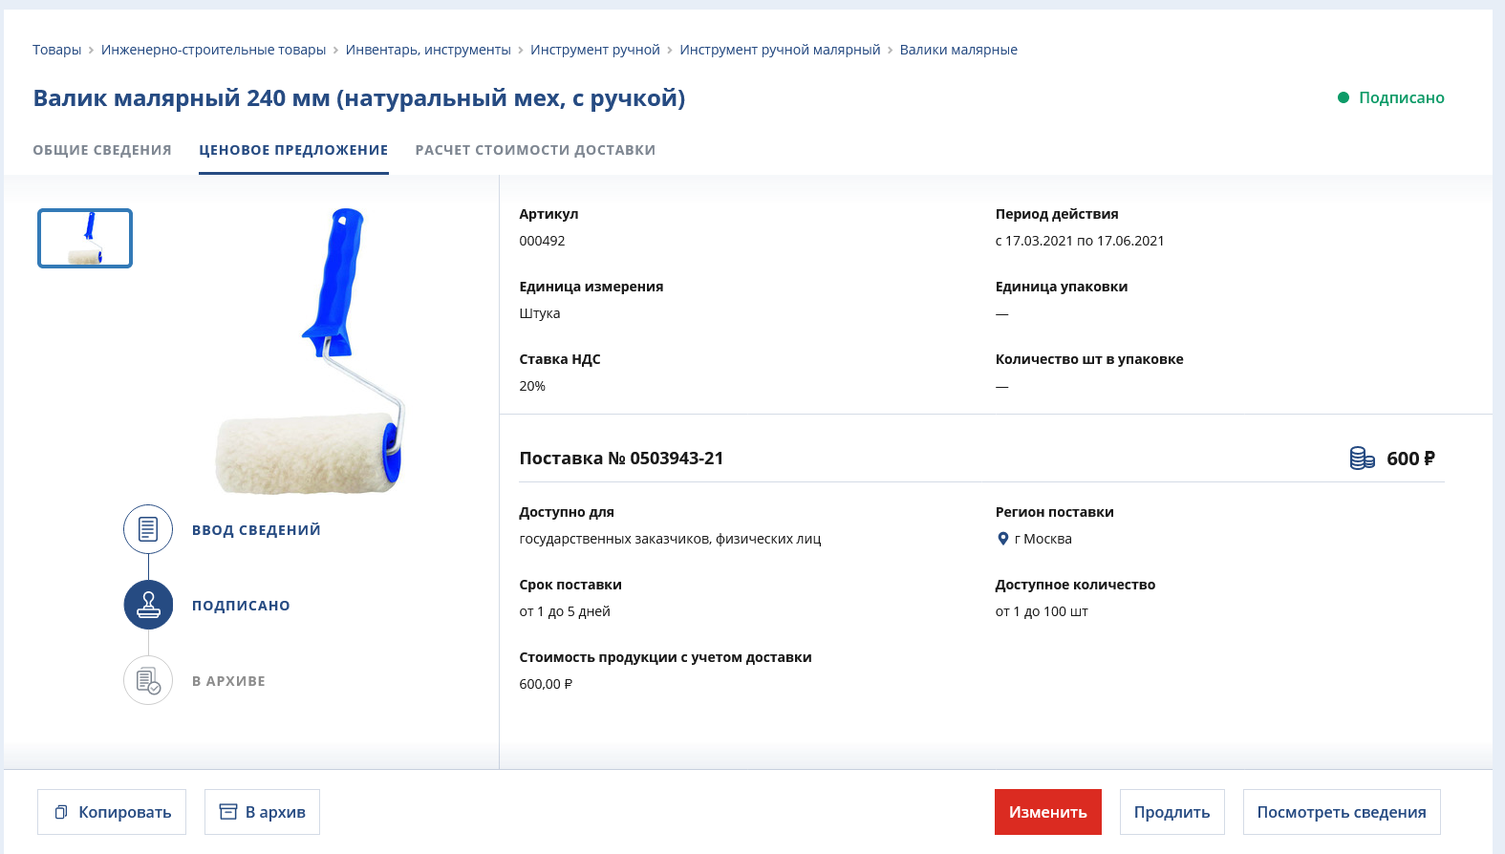Click the archive document icon for В архиве step

[x=148, y=680]
